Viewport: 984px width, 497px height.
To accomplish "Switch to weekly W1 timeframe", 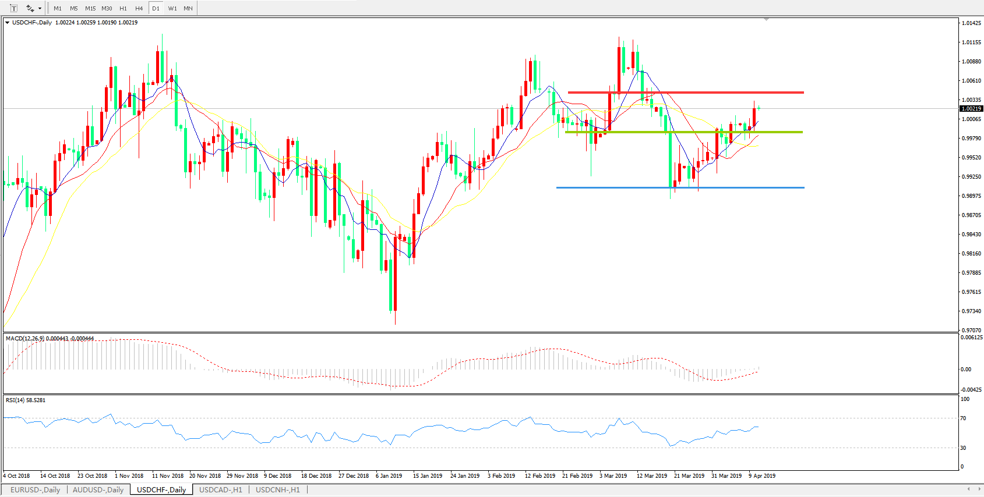I will [x=172, y=8].
